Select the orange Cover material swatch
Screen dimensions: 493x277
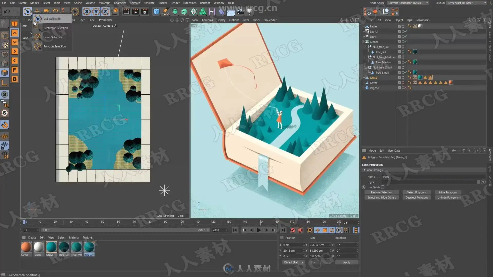26,247
